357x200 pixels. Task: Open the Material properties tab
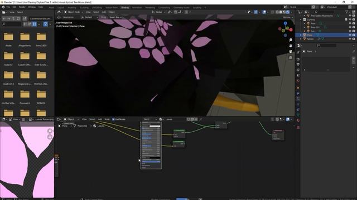tap(298, 121)
